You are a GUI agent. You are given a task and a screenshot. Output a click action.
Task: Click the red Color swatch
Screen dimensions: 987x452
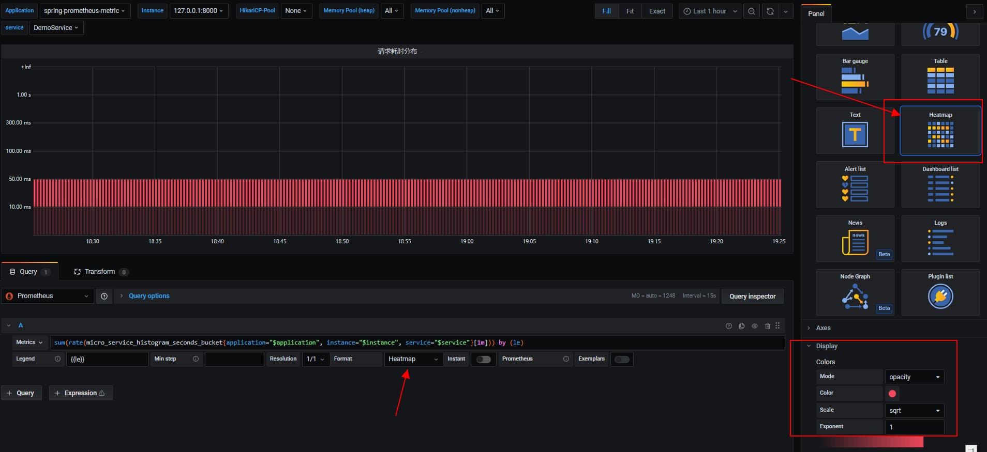[x=892, y=394]
